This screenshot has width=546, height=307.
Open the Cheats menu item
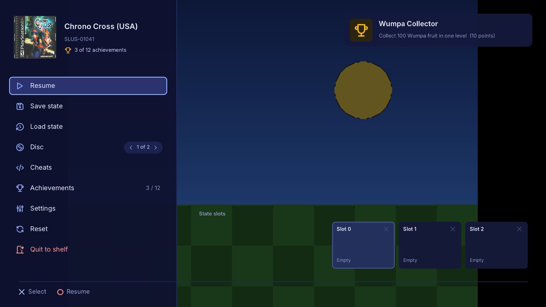tap(88, 168)
